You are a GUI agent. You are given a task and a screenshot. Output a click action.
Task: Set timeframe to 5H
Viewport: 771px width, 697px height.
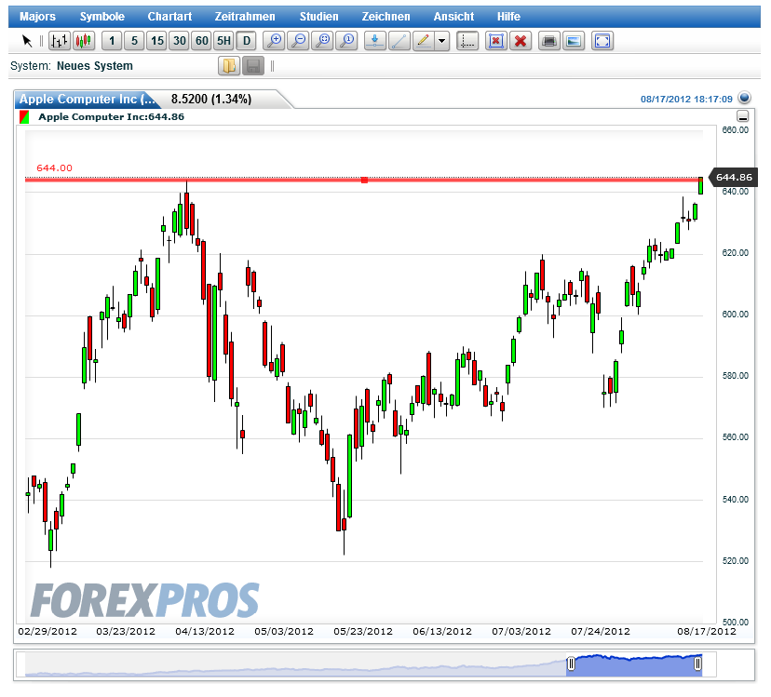224,41
